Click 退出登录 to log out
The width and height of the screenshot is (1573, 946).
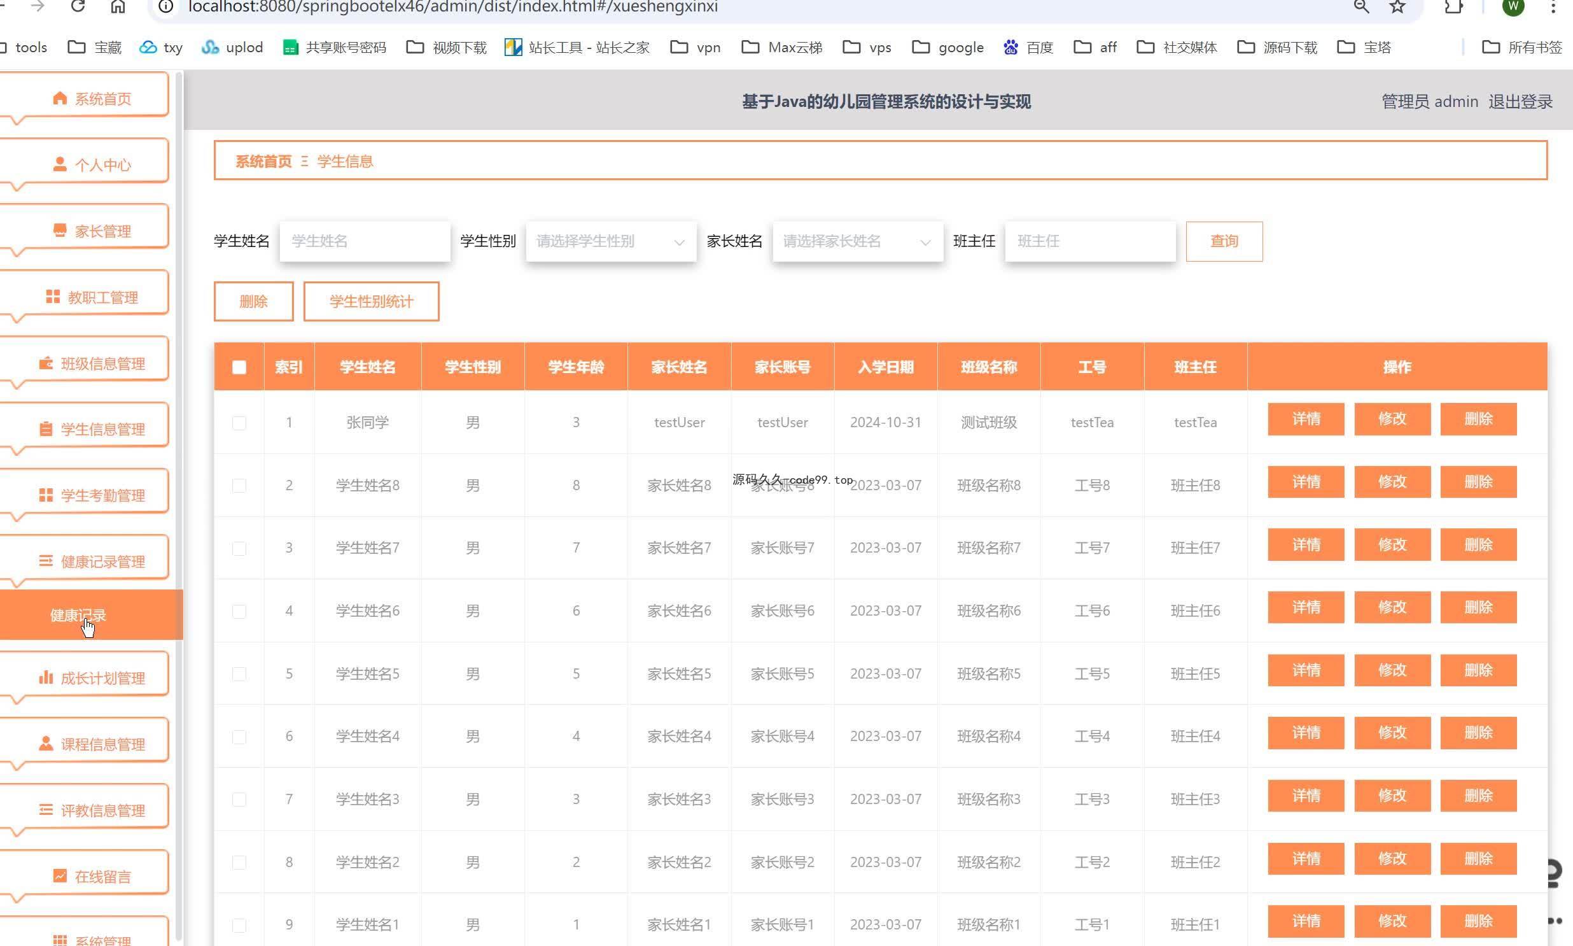coord(1520,101)
